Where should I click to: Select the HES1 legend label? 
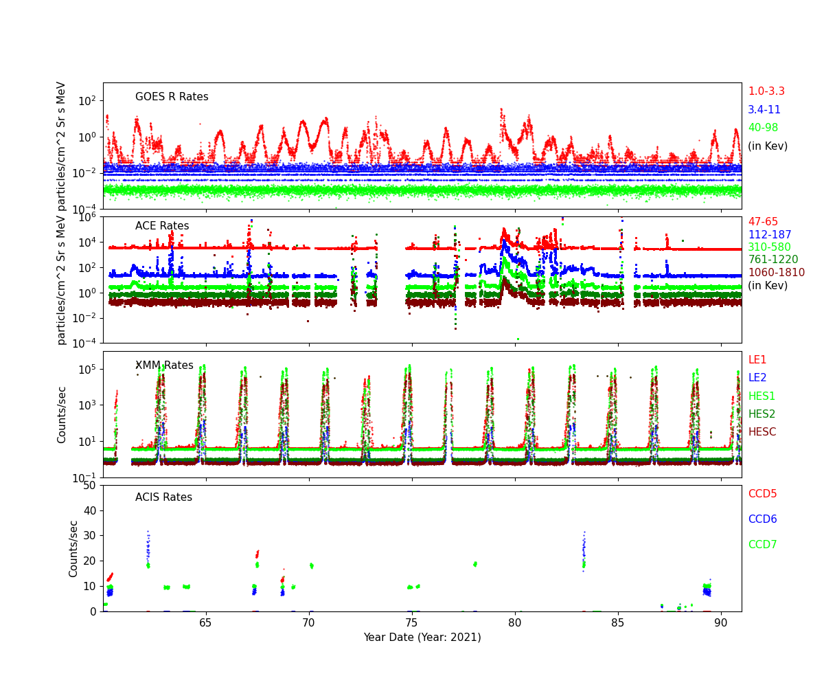(762, 396)
